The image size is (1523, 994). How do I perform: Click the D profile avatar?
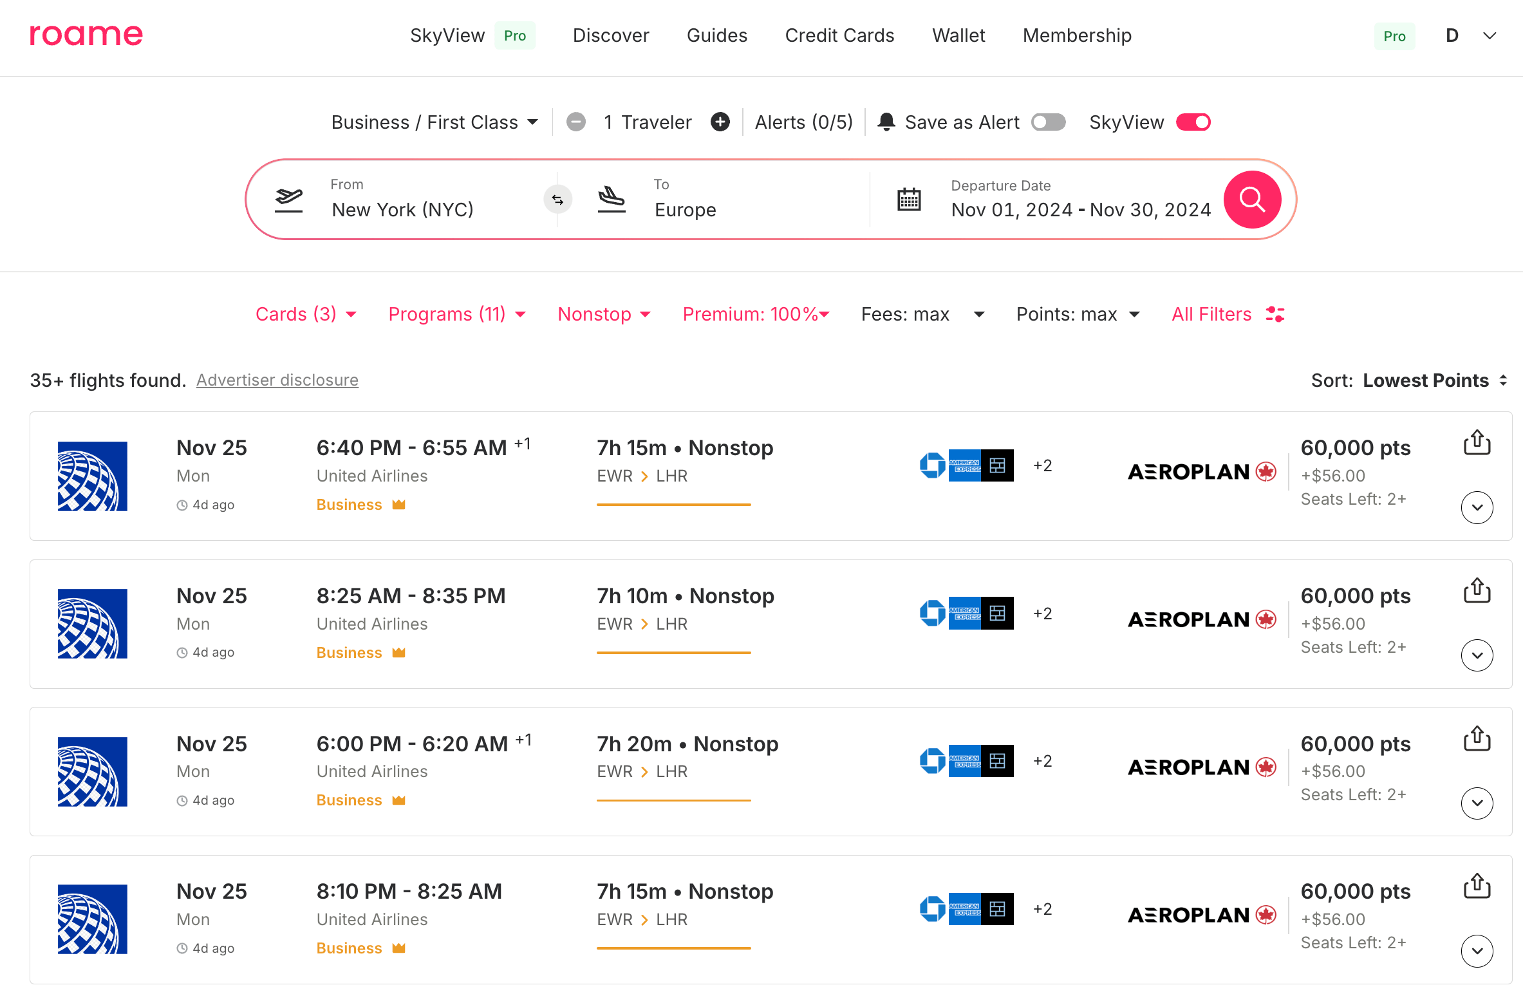1452,35
